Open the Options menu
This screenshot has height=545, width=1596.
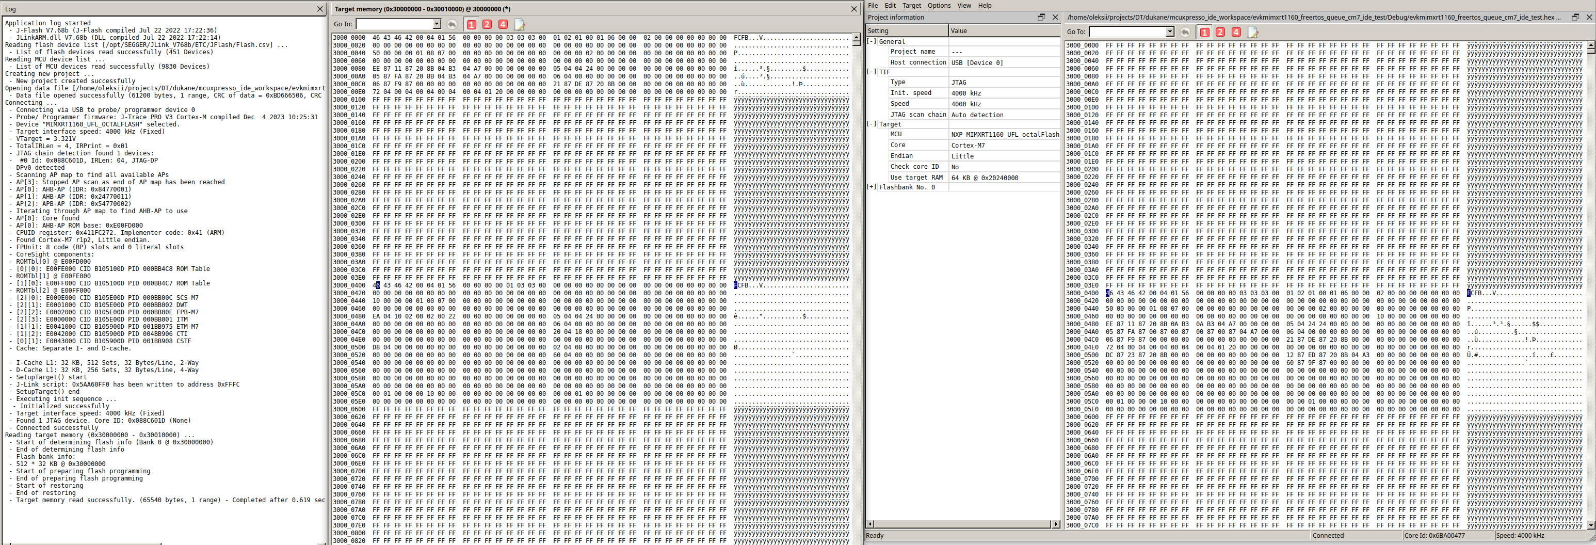click(x=939, y=6)
